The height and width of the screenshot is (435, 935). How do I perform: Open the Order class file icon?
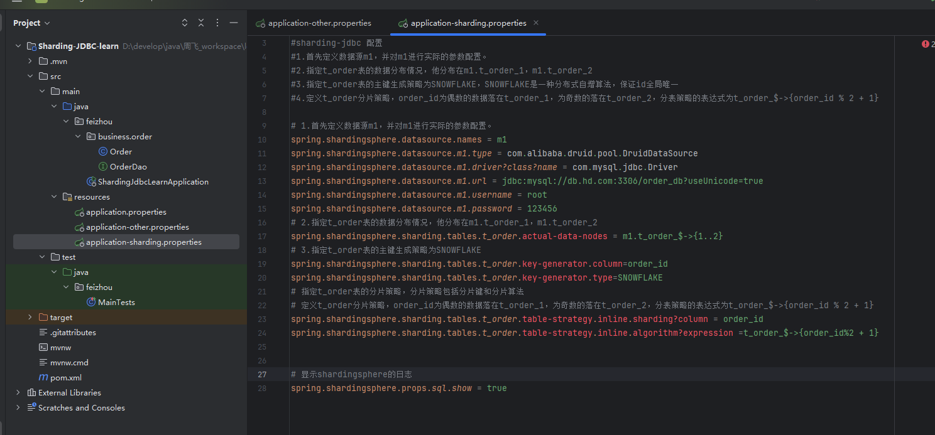click(x=103, y=151)
